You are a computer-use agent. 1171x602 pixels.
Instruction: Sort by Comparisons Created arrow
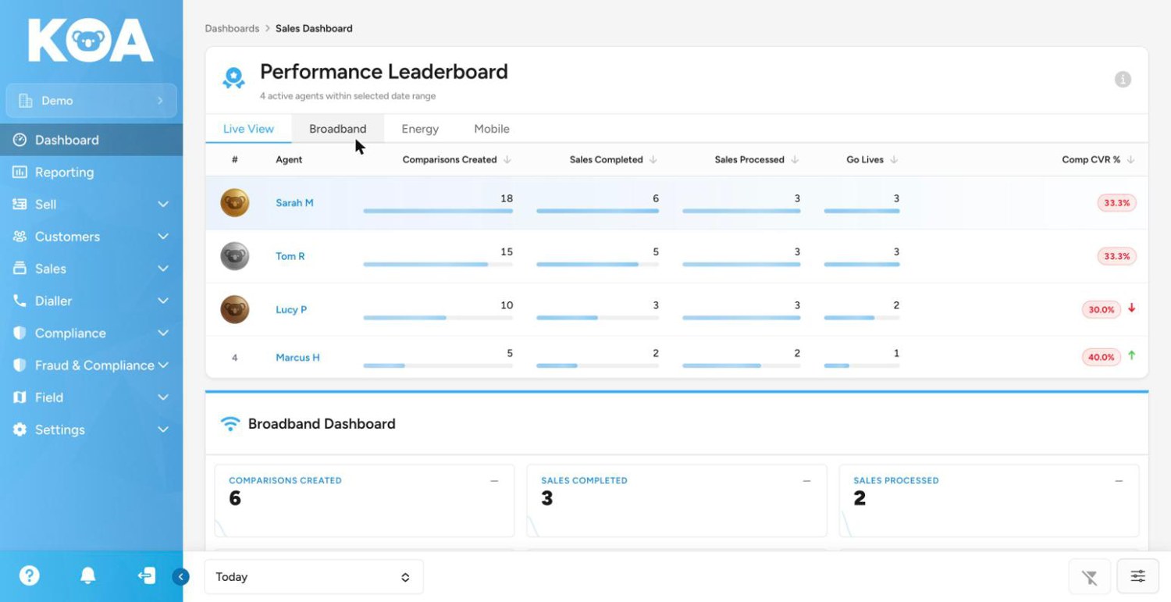click(507, 159)
